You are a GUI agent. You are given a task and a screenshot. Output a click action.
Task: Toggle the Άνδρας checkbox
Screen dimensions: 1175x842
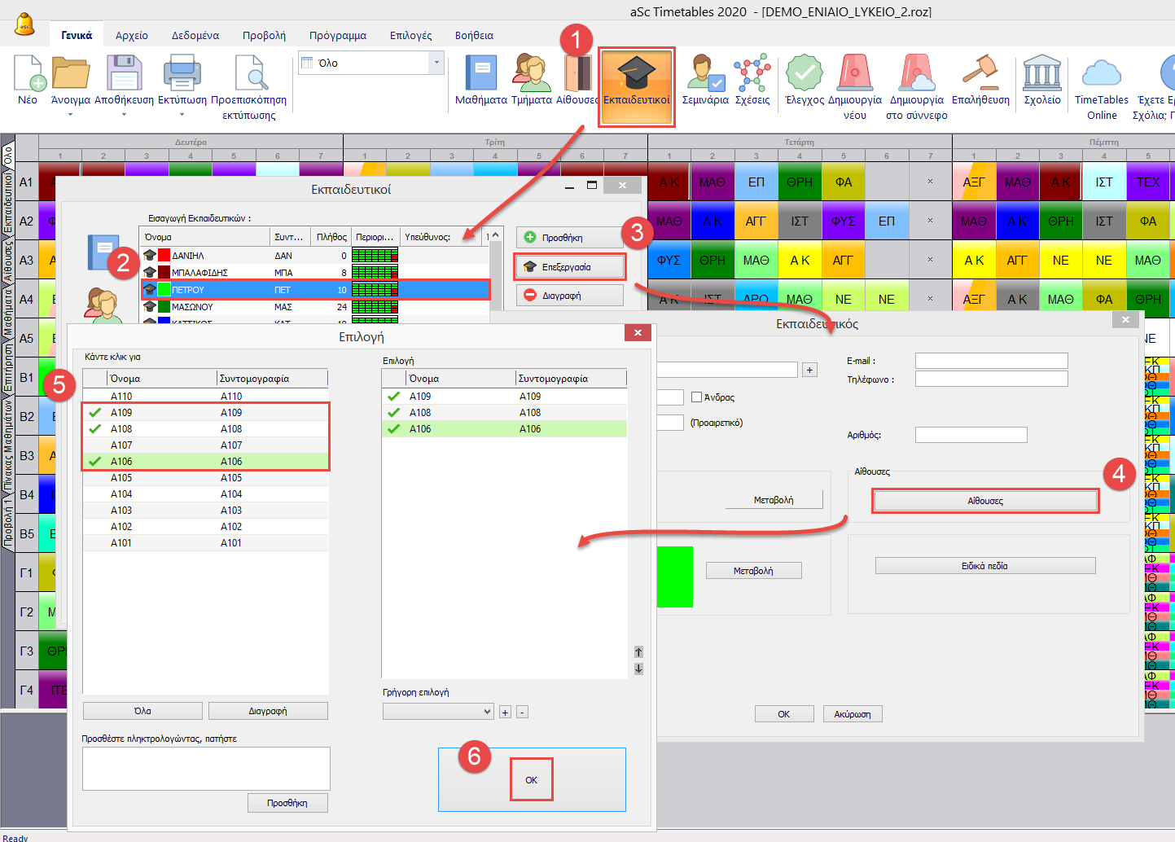696,397
